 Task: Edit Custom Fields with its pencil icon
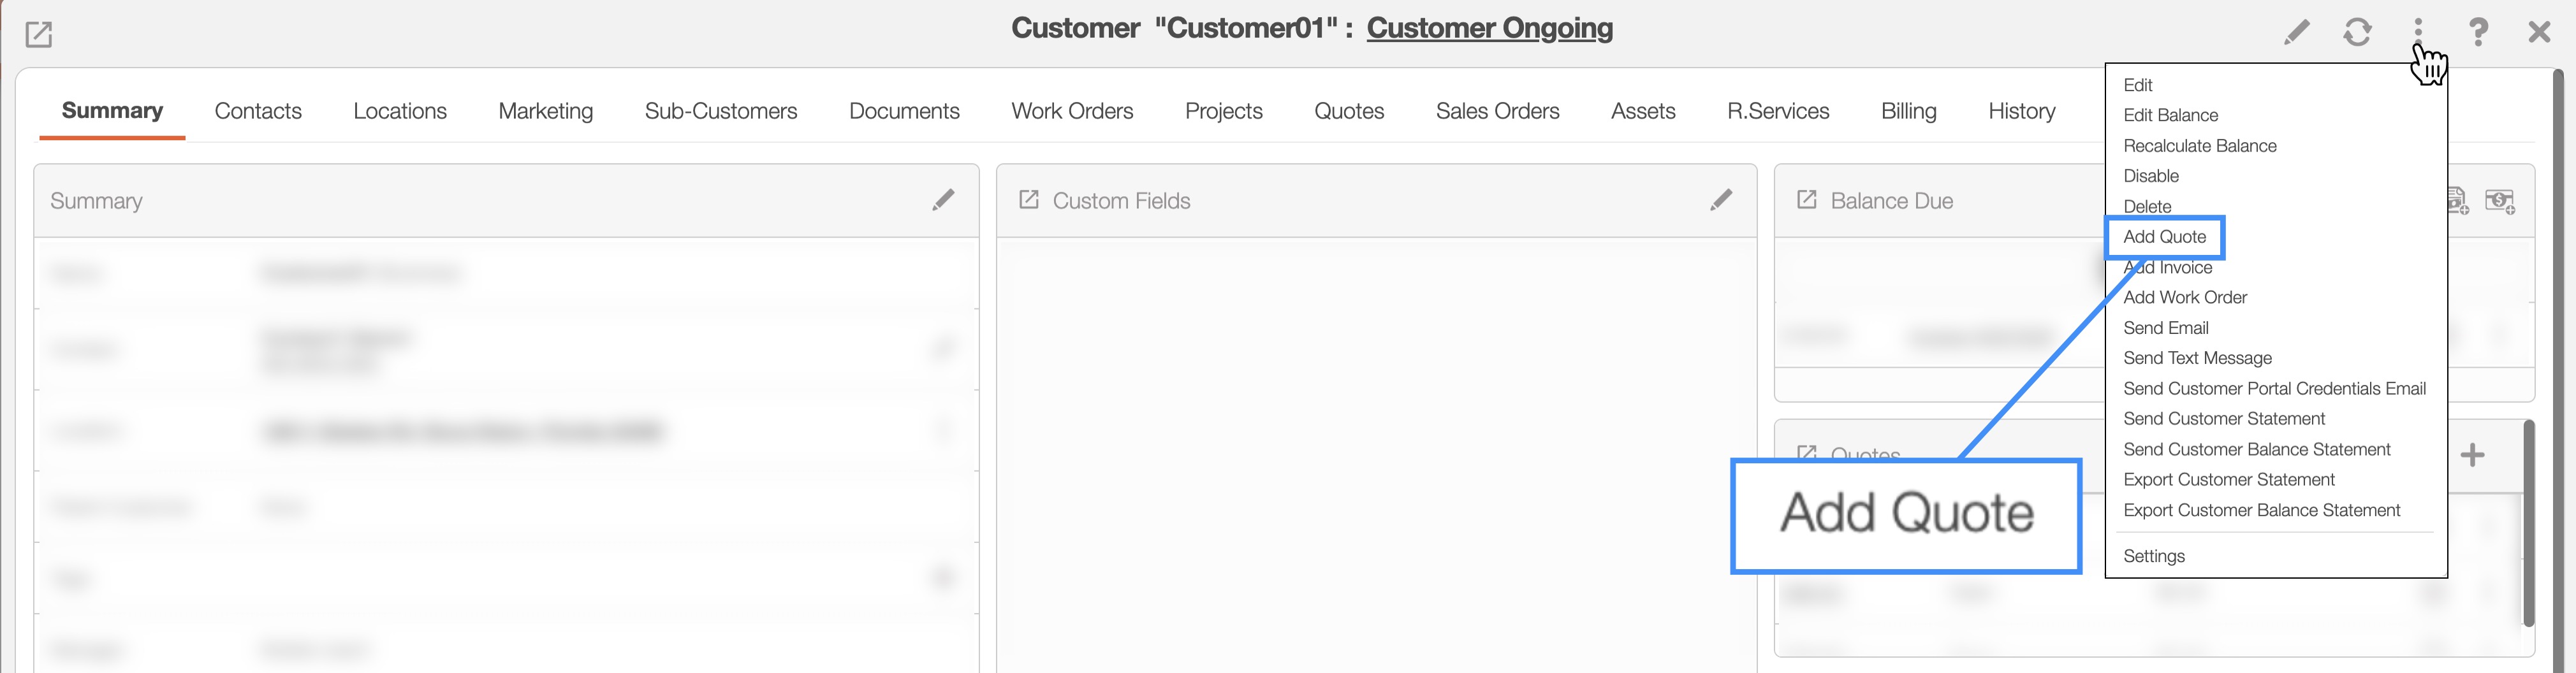[x=1721, y=200]
